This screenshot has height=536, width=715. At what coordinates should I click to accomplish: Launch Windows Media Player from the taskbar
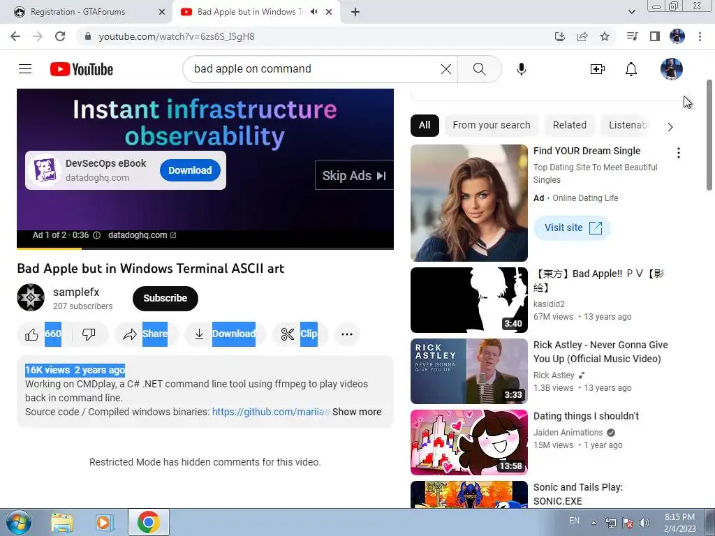[104, 522]
